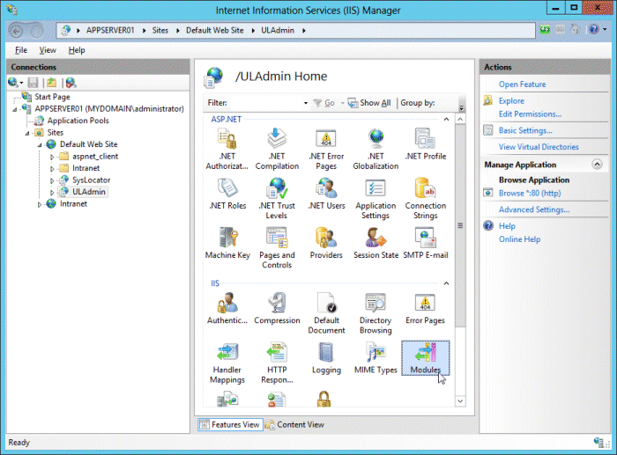Open the Providers feature

click(326, 244)
